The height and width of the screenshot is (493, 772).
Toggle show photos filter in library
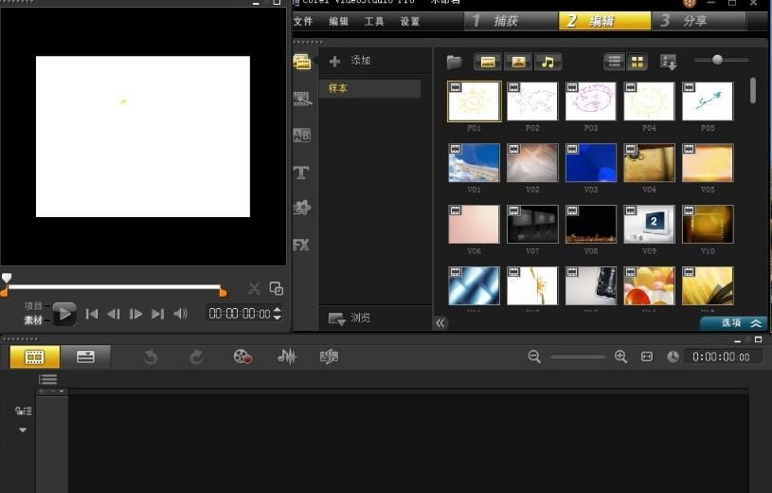pos(517,62)
